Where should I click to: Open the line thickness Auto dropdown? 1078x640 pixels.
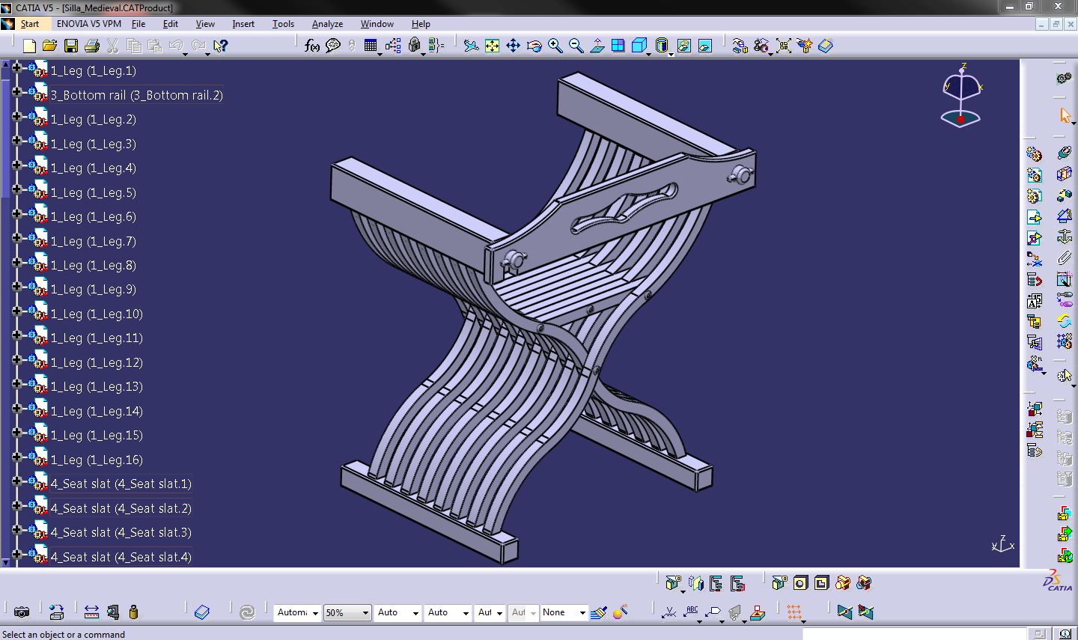pyautogui.click(x=398, y=613)
